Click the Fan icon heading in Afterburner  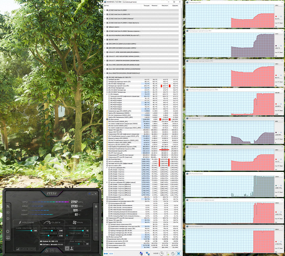75,222
